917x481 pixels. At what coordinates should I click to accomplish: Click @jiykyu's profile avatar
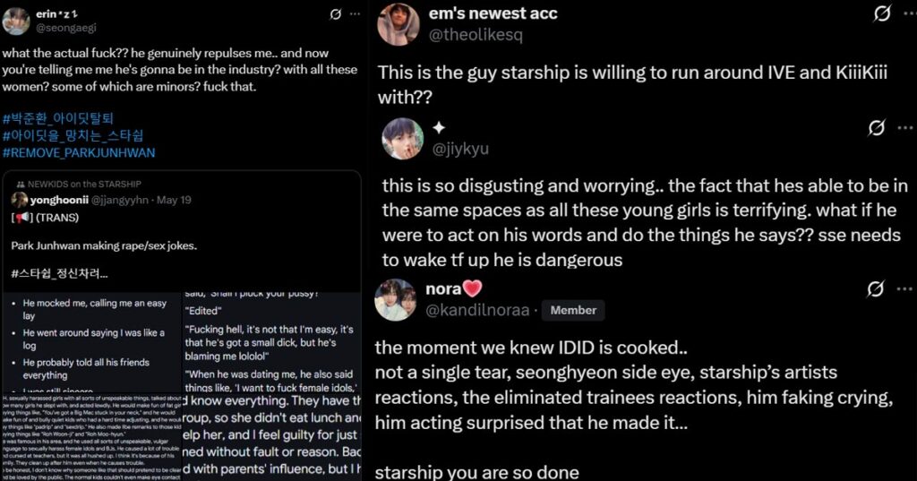point(402,139)
